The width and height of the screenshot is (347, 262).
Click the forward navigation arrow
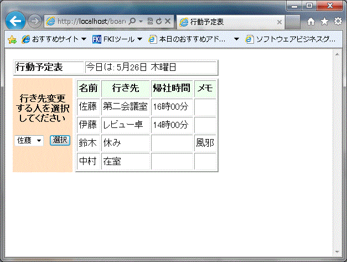point(34,22)
